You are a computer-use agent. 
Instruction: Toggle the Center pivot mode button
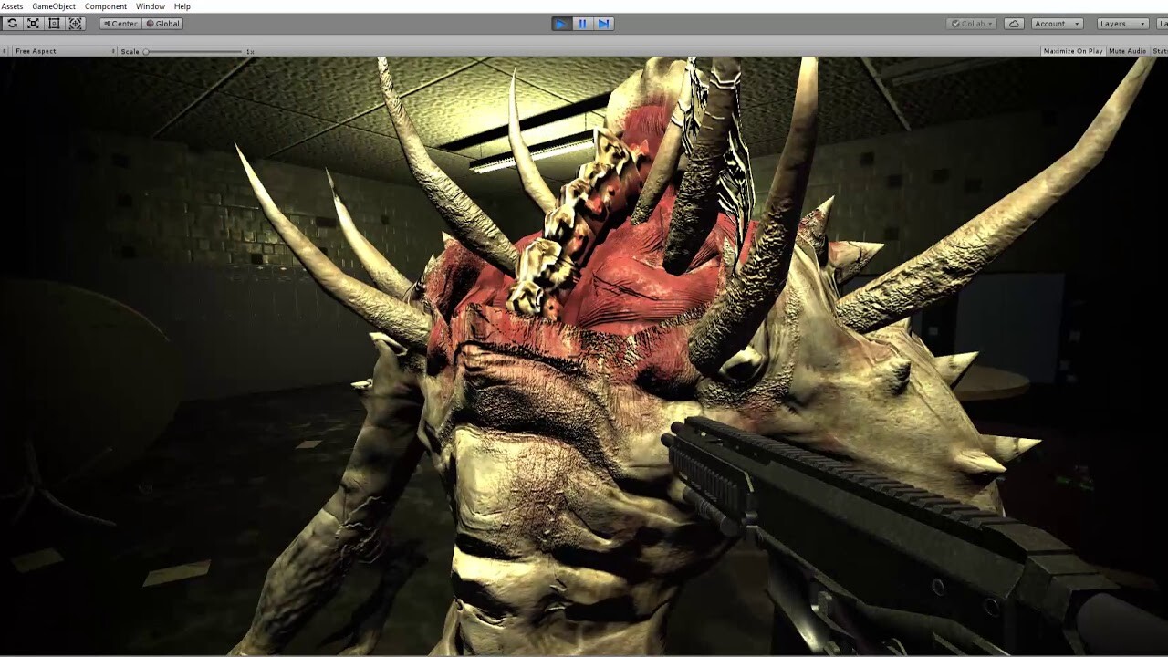(x=120, y=24)
